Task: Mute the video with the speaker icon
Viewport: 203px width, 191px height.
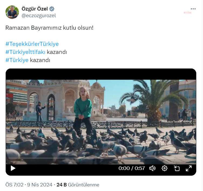Action: (152, 168)
